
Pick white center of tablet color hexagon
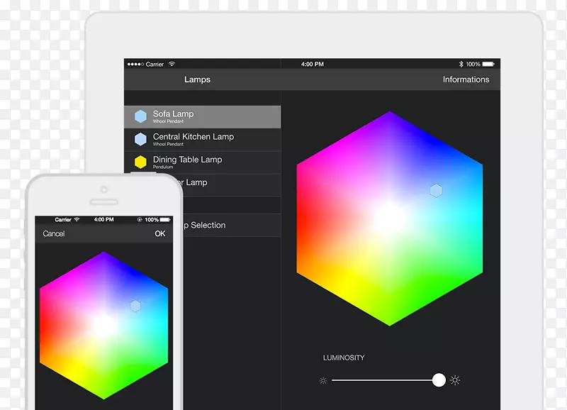tap(389, 218)
